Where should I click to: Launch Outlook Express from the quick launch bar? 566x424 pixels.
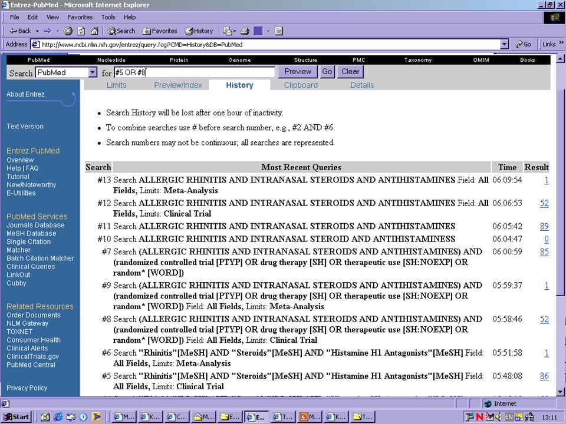[x=71, y=417]
